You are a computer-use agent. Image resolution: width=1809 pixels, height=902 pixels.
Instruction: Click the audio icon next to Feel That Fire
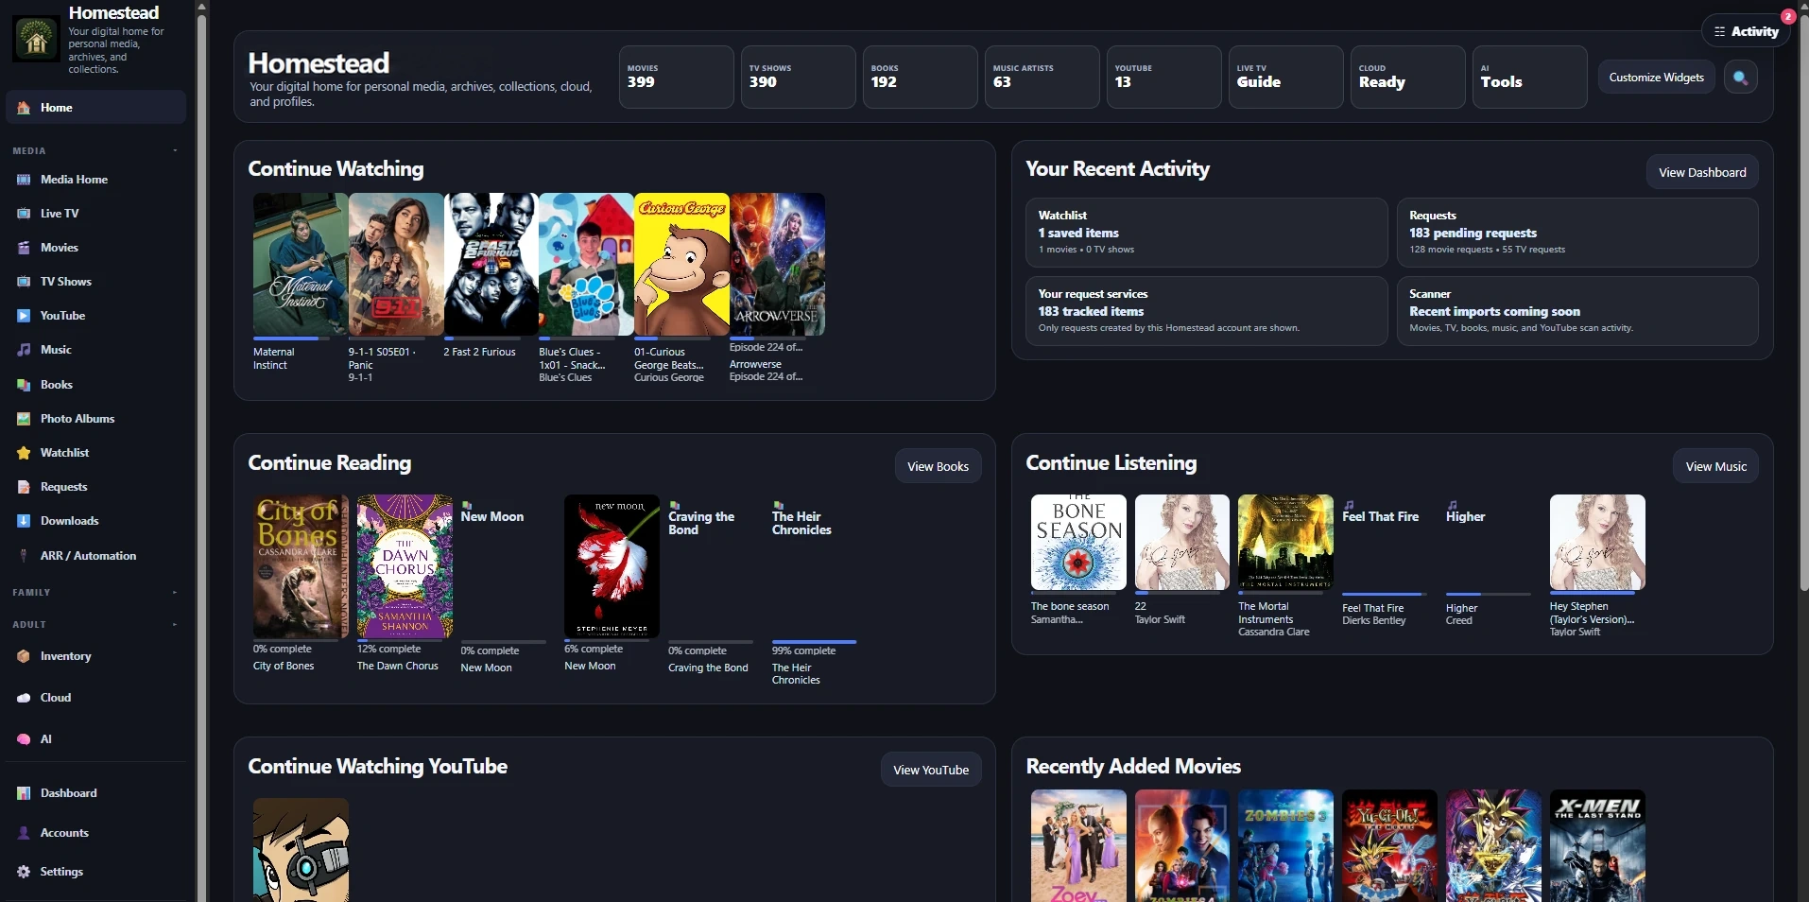pos(1349,505)
